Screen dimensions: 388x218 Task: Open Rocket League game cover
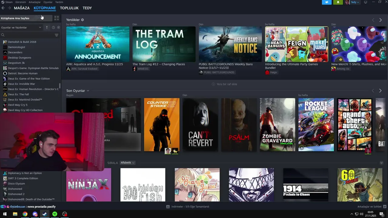316,124
